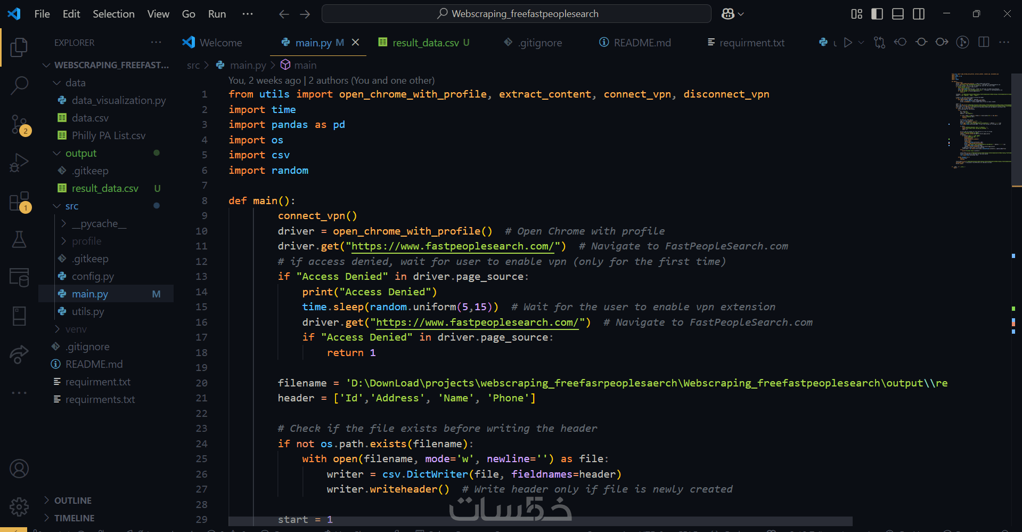Toggle file blame circle icon in toolbar
This screenshot has height=532, width=1022.
point(921,42)
